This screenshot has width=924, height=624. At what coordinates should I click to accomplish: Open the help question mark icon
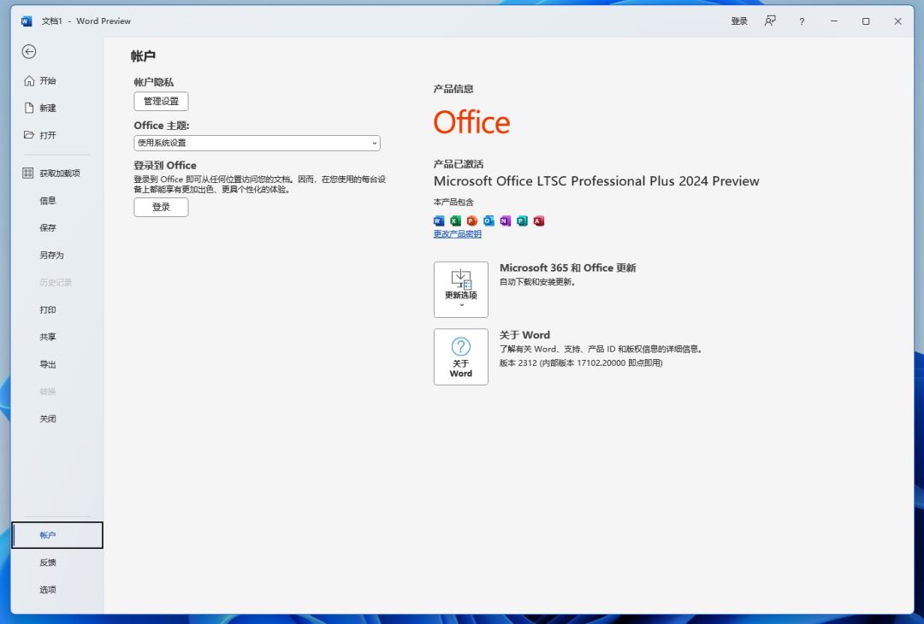coord(801,21)
